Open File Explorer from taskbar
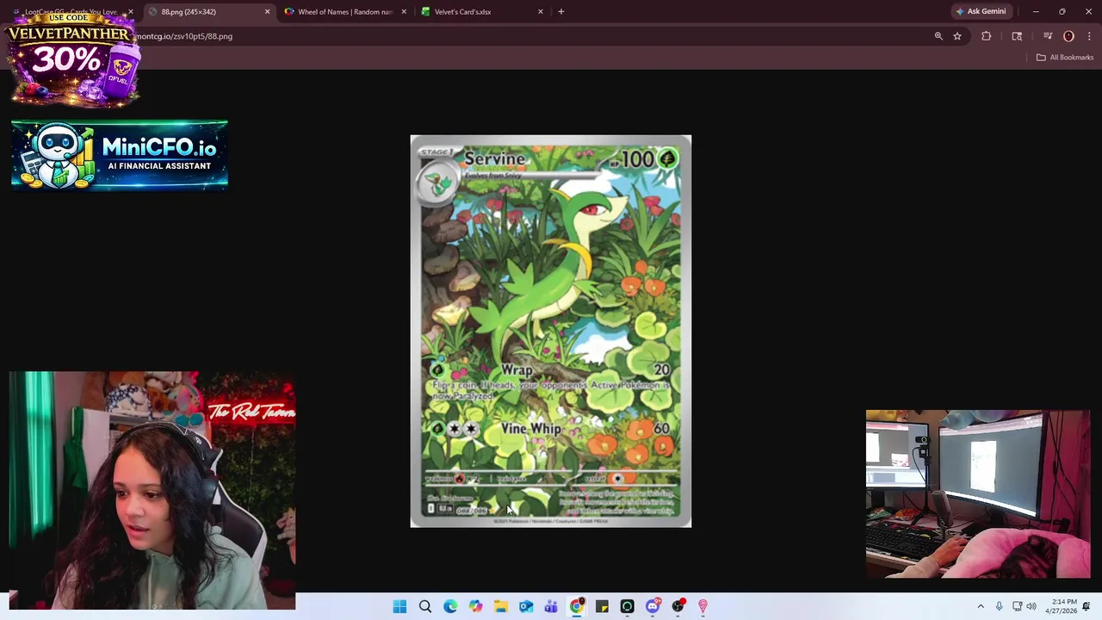Viewport: 1102px width, 620px height. point(500,606)
